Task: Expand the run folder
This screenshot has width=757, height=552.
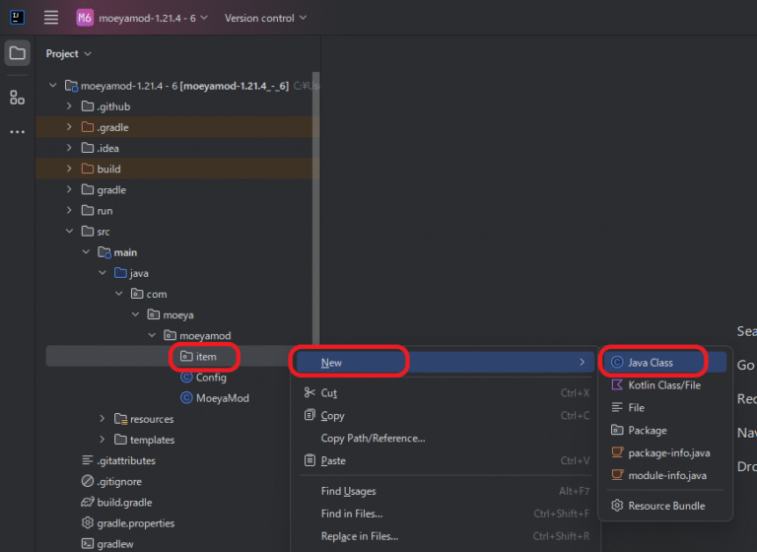Action: click(x=69, y=210)
